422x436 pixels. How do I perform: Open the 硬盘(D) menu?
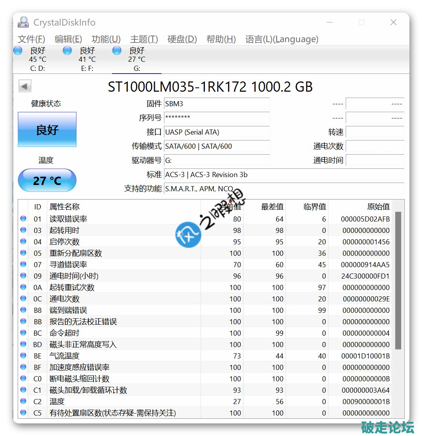182,39
